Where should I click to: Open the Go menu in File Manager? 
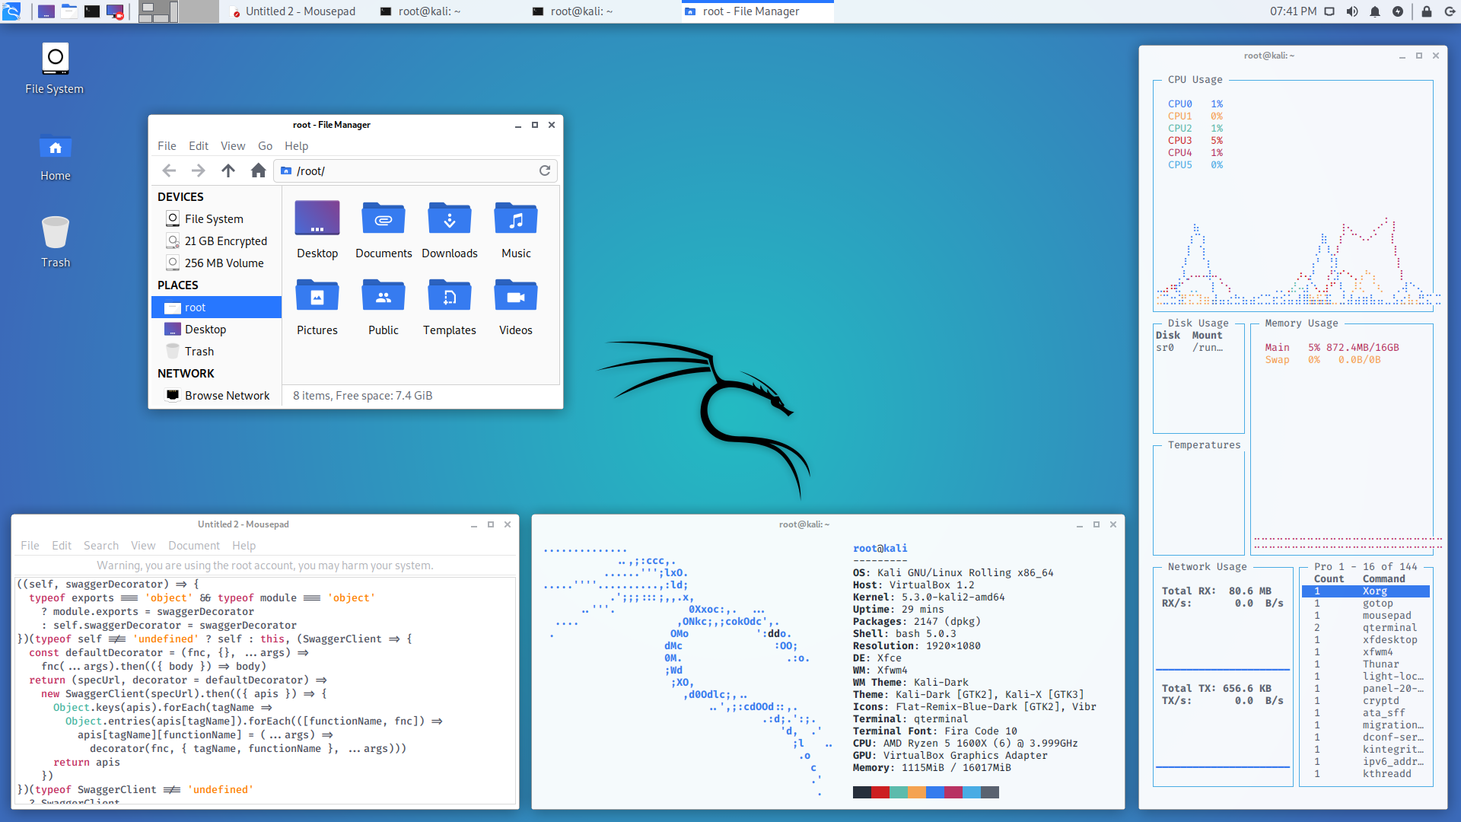pos(265,146)
